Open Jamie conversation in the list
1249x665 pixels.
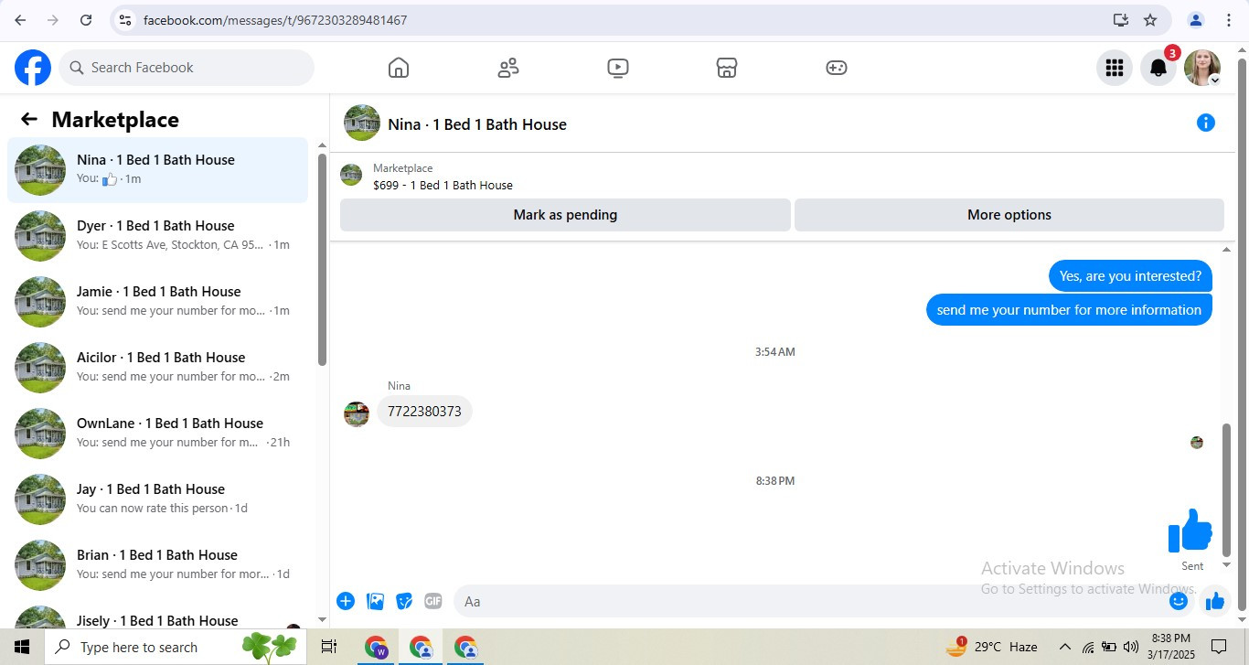point(157,302)
